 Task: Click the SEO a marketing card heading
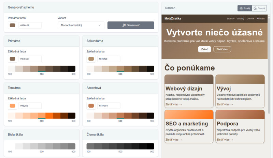pyautogui.click(x=187, y=124)
